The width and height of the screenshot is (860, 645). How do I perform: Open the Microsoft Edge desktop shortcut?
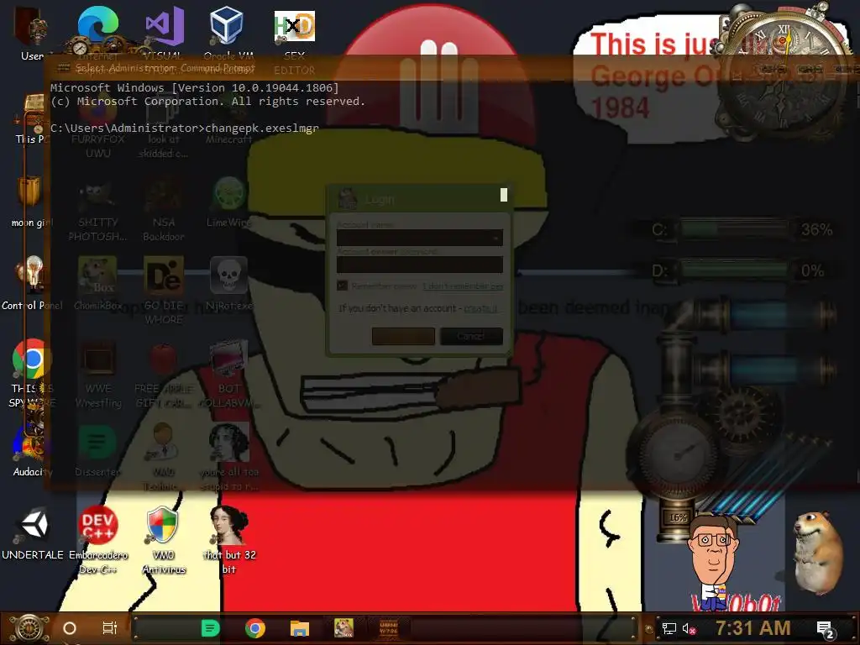[97, 26]
